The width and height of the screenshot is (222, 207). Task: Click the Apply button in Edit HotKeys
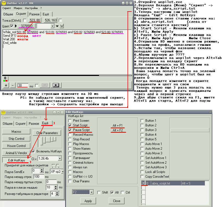click(88, 201)
